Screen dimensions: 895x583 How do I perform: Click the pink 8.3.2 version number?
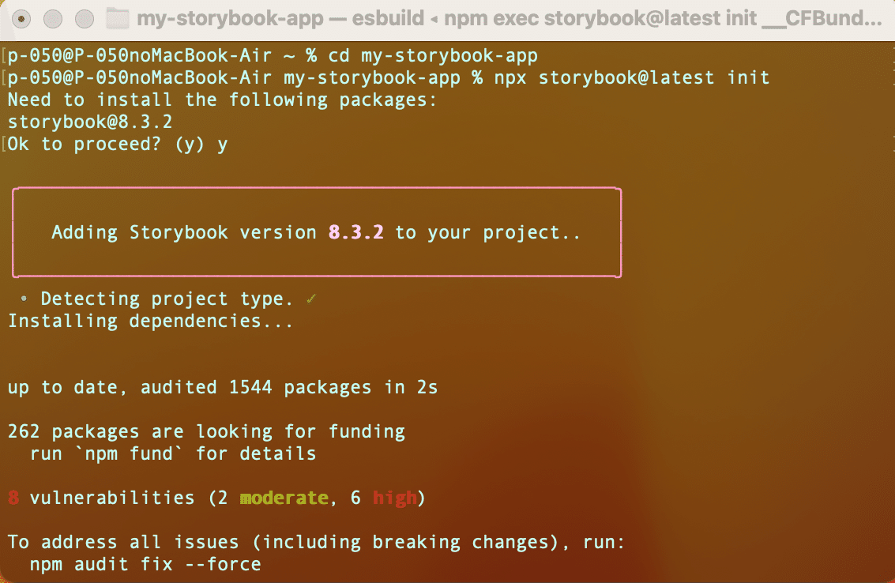coord(355,232)
